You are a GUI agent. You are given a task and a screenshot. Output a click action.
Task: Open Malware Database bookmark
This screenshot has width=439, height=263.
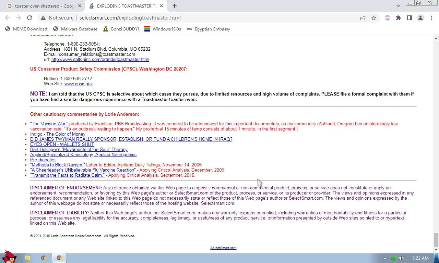tap(75, 29)
